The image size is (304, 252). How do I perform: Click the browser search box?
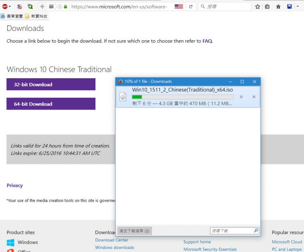[225, 7]
